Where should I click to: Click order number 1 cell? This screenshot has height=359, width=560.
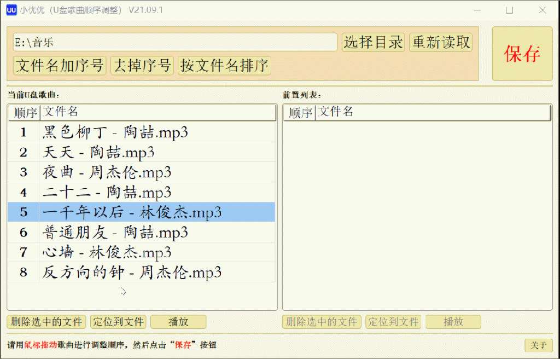click(x=24, y=132)
